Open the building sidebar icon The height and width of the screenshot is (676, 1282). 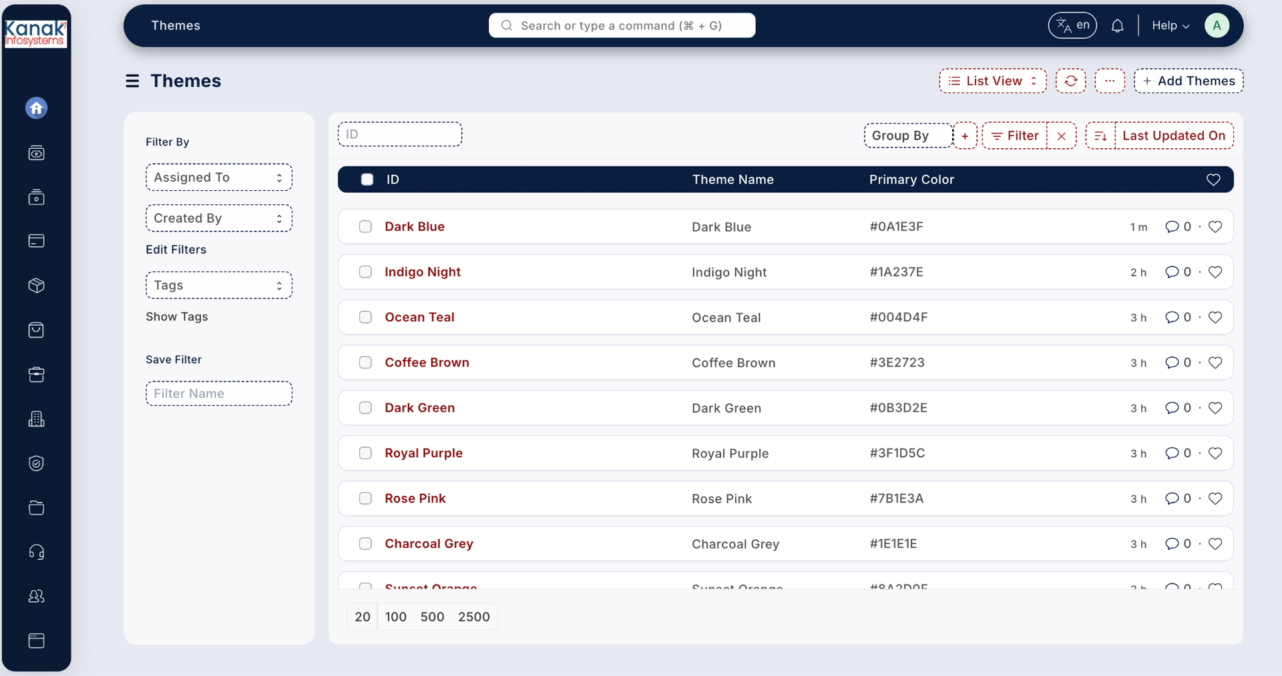[x=36, y=418]
